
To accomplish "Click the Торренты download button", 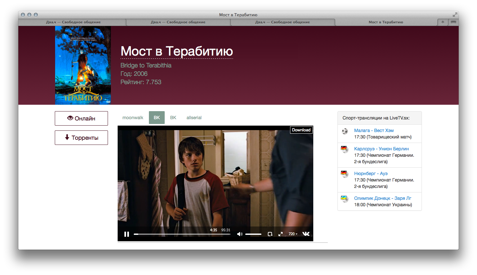I will [x=81, y=137].
